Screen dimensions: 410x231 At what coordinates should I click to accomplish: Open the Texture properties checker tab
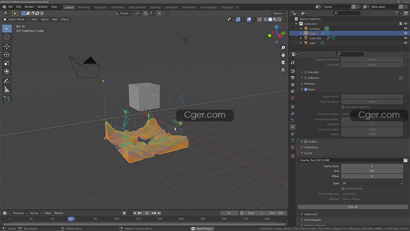point(293,156)
